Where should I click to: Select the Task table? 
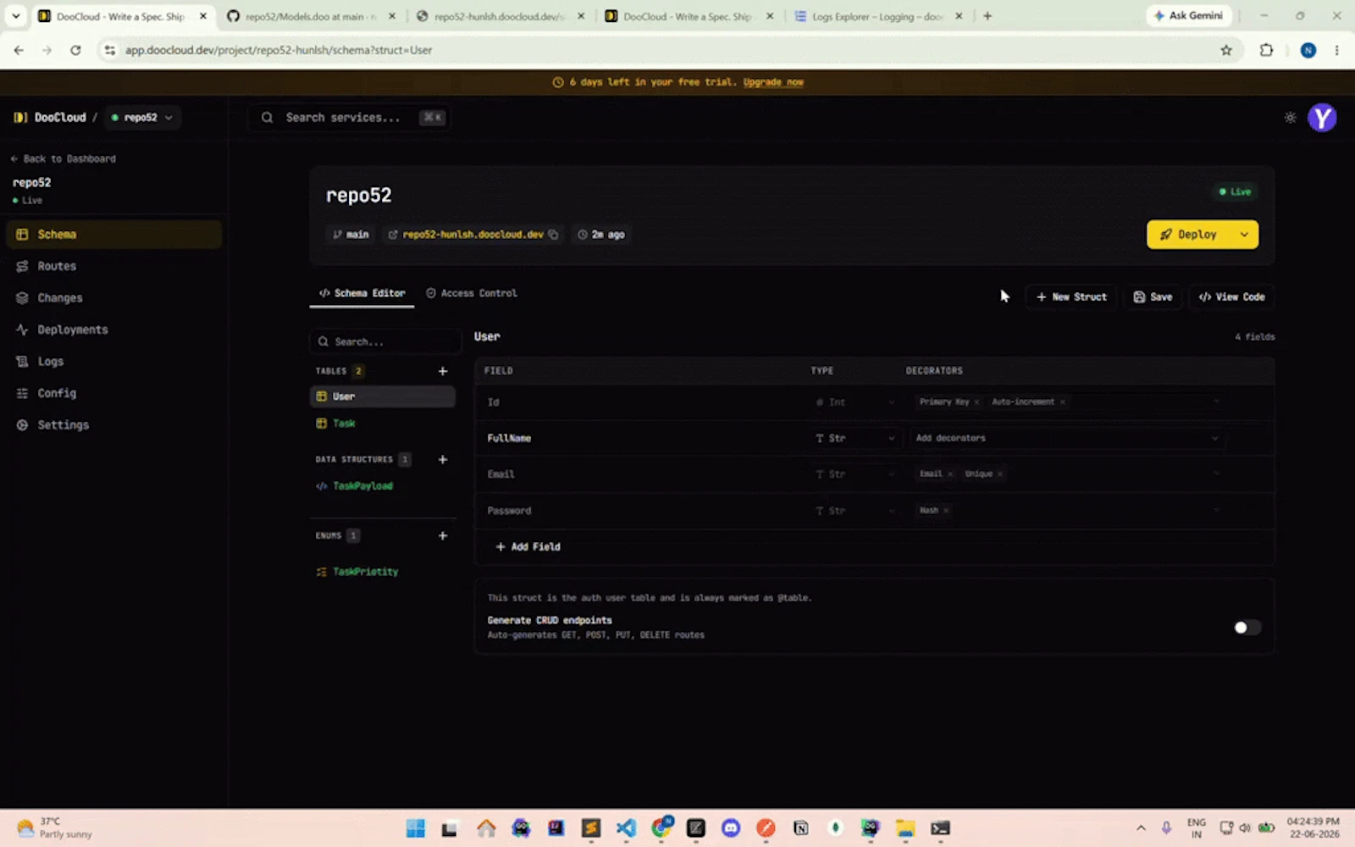[383, 423]
